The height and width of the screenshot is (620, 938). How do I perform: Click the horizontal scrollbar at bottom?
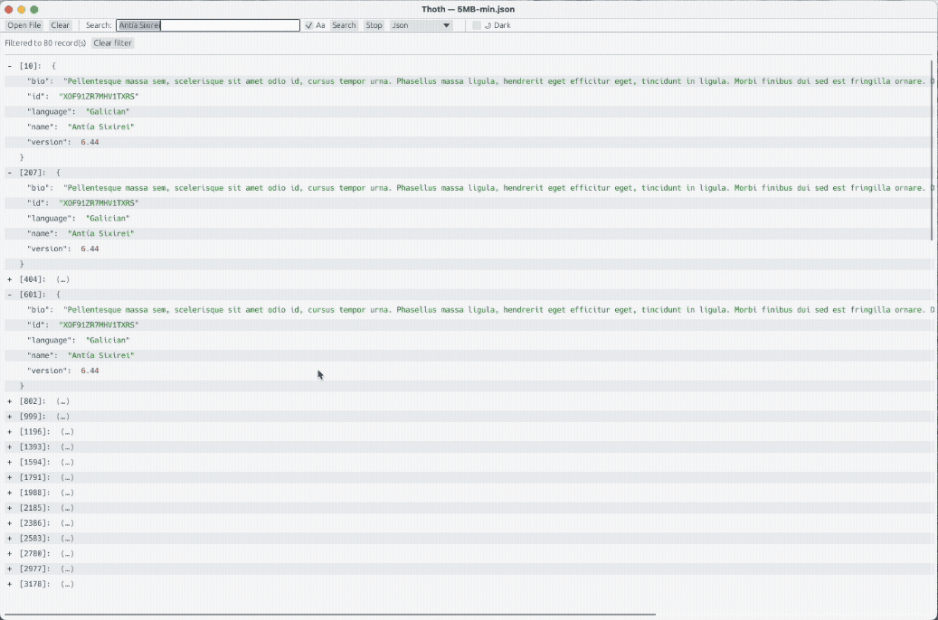coord(330,614)
